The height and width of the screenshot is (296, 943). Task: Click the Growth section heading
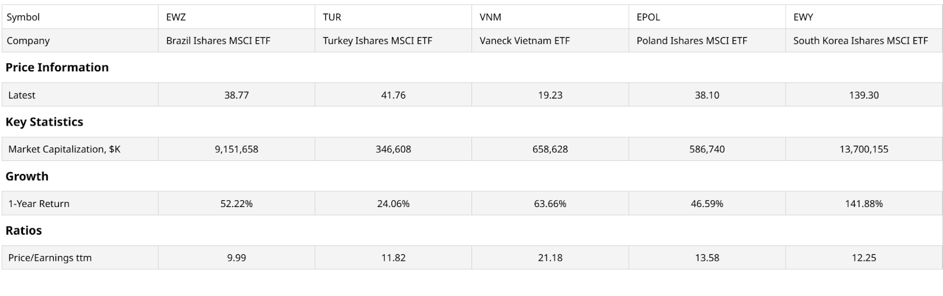tap(27, 176)
